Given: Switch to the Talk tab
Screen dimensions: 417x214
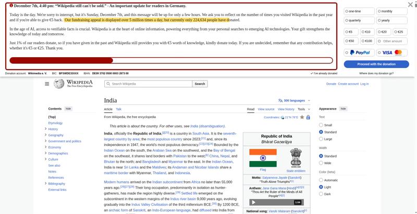Looking at the screenshot, I should click(x=119, y=109).
